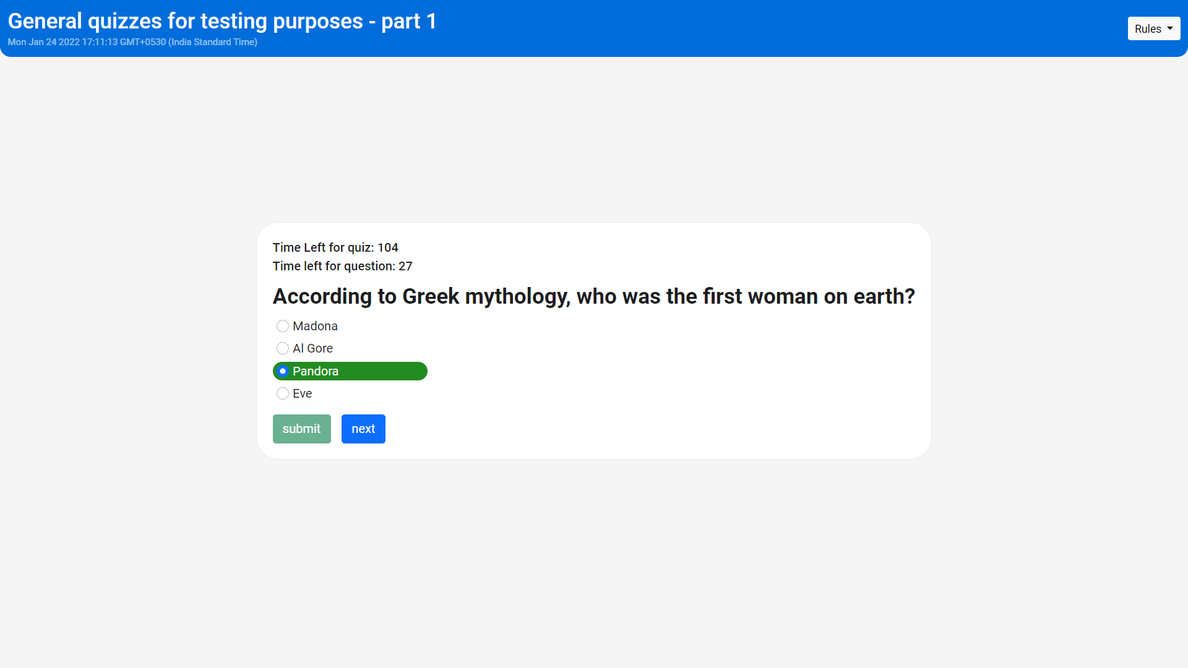Click the caret arrow next to Rules
The width and height of the screenshot is (1188, 668).
(x=1170, y=28)
